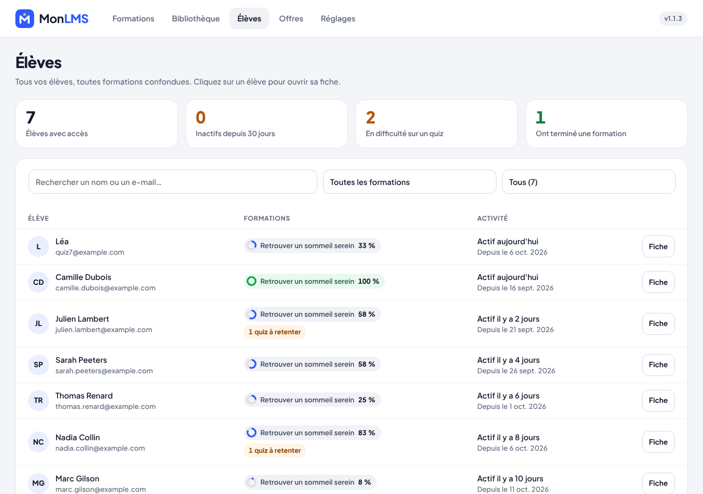Focus the name or e-mail search field
The image size is (703, 494).
173,182
